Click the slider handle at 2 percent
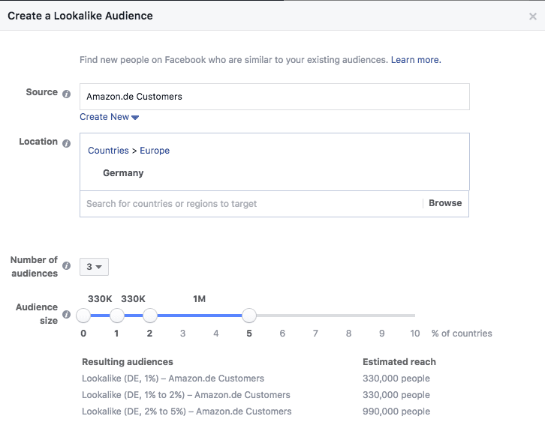 click(x=149, y=316)
